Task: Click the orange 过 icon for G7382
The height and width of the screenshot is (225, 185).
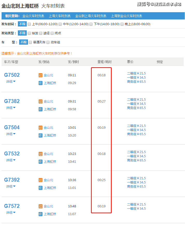Action: [x=40, y=101]
